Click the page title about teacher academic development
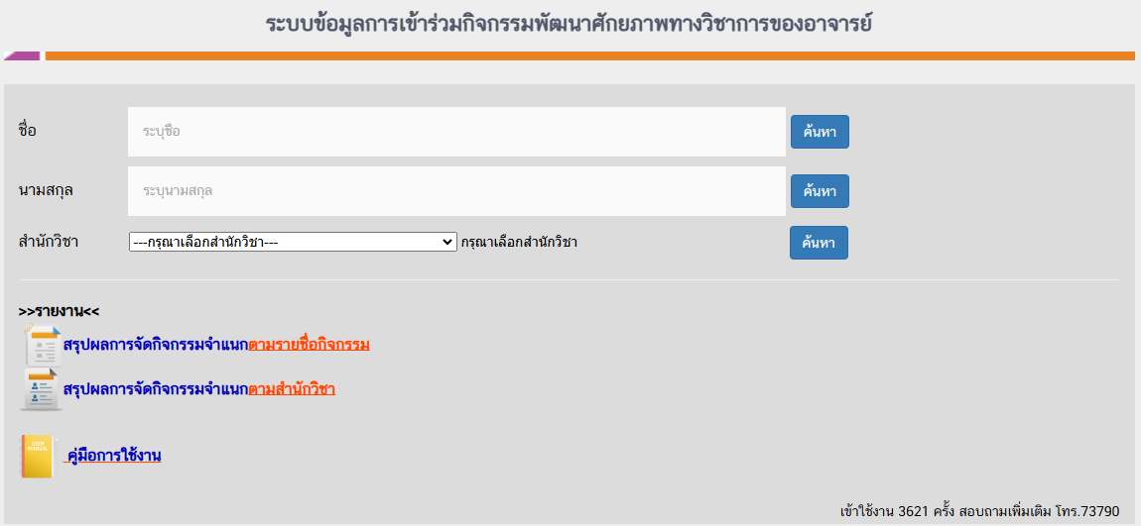 [570, 23]
